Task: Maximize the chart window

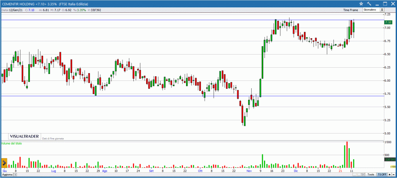Action: tap(385, 3)
